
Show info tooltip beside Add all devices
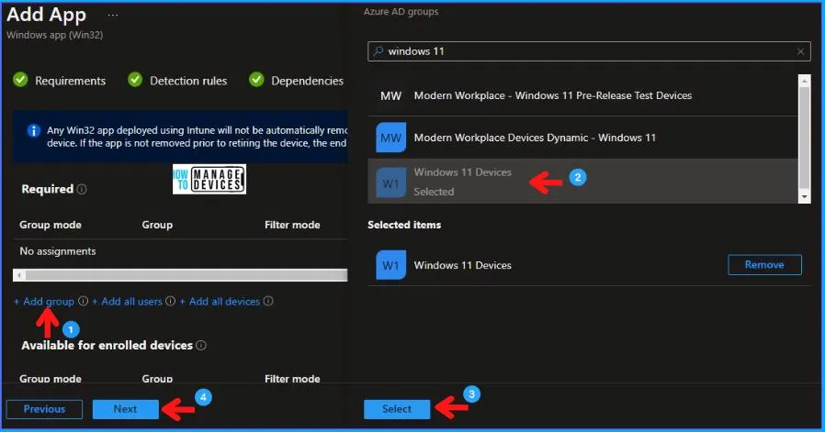pyautogui.click(x=268, y=301)
